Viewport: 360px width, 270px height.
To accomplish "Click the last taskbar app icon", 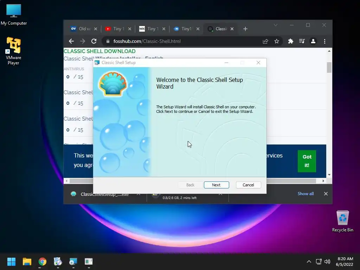I will tap(89, 262).
